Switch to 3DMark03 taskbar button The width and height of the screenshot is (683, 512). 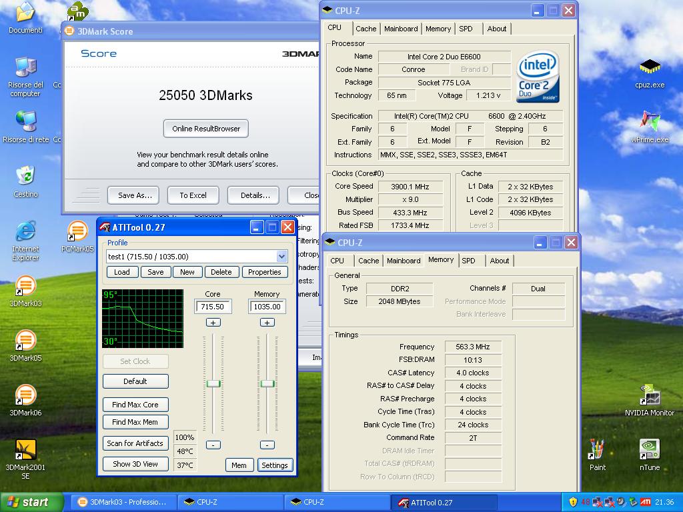[123, 502]
